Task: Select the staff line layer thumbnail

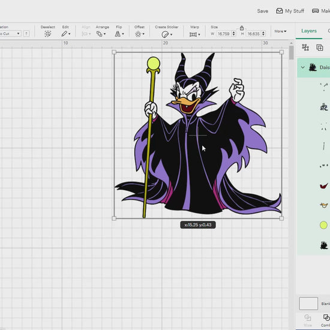Action: coord(323,146)
